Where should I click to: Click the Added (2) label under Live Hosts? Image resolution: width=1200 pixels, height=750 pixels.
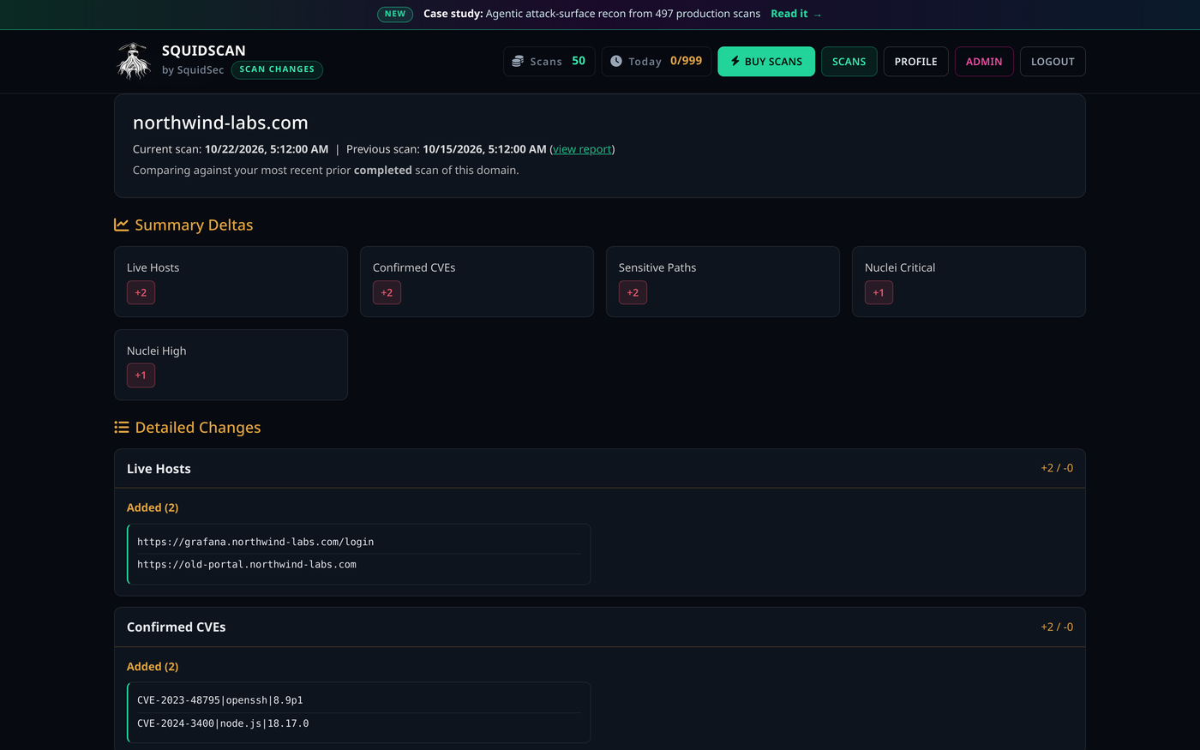(153, 507)
